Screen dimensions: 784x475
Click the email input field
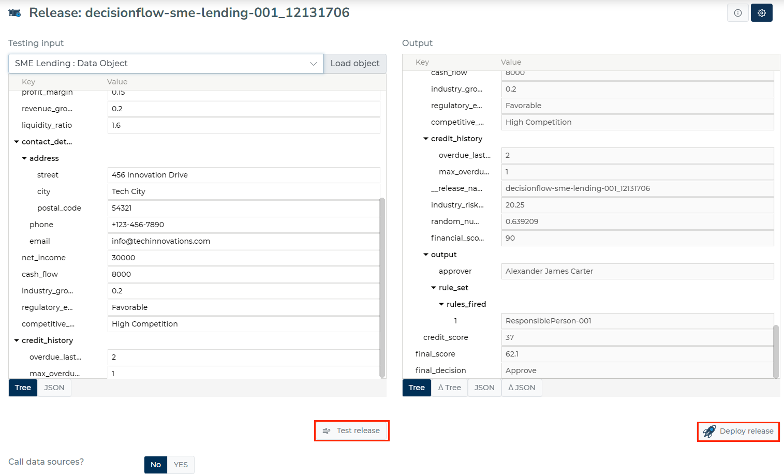[244, 241]
